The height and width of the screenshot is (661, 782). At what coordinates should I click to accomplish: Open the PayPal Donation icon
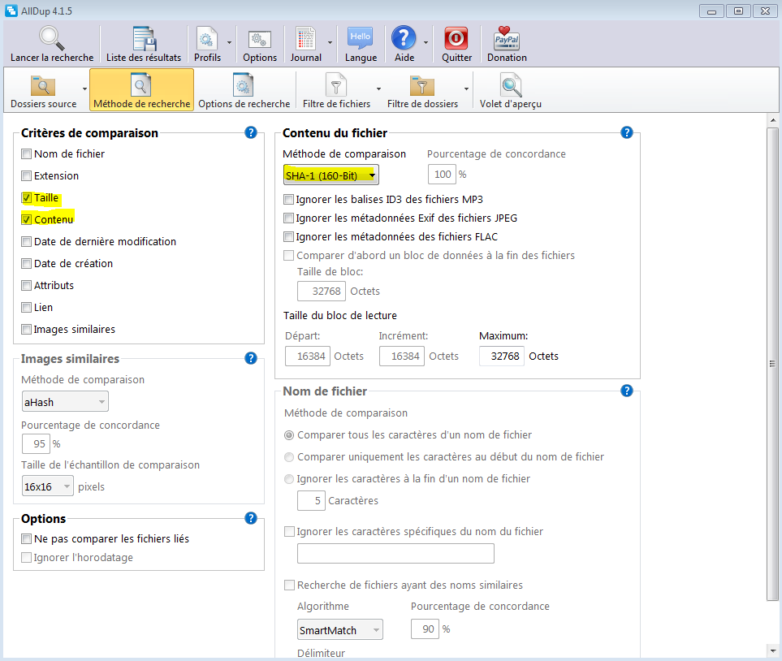(507, 39)
